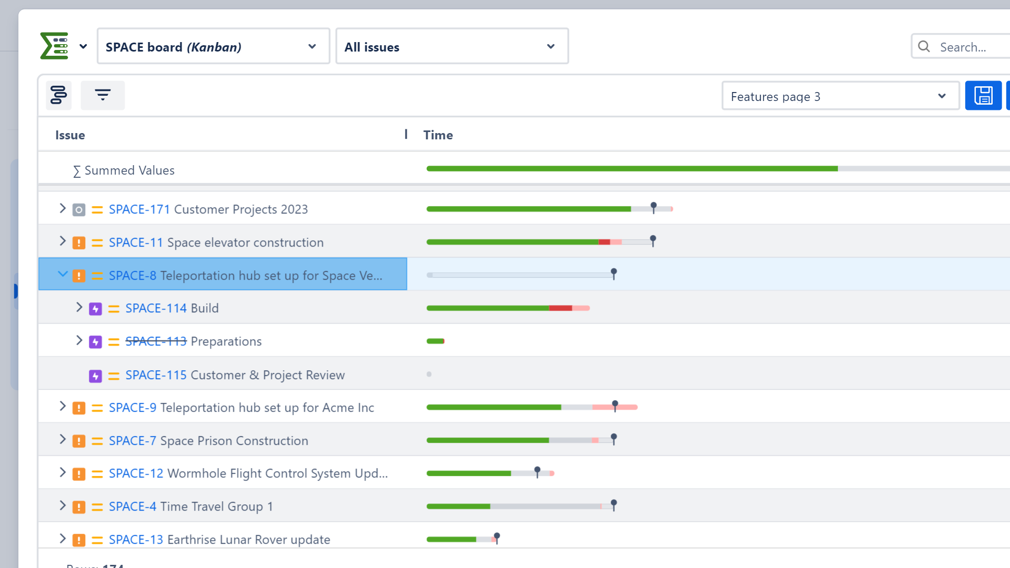Open the All issues filter dropdown
The image size is (1010, 568).
(451, 47)
